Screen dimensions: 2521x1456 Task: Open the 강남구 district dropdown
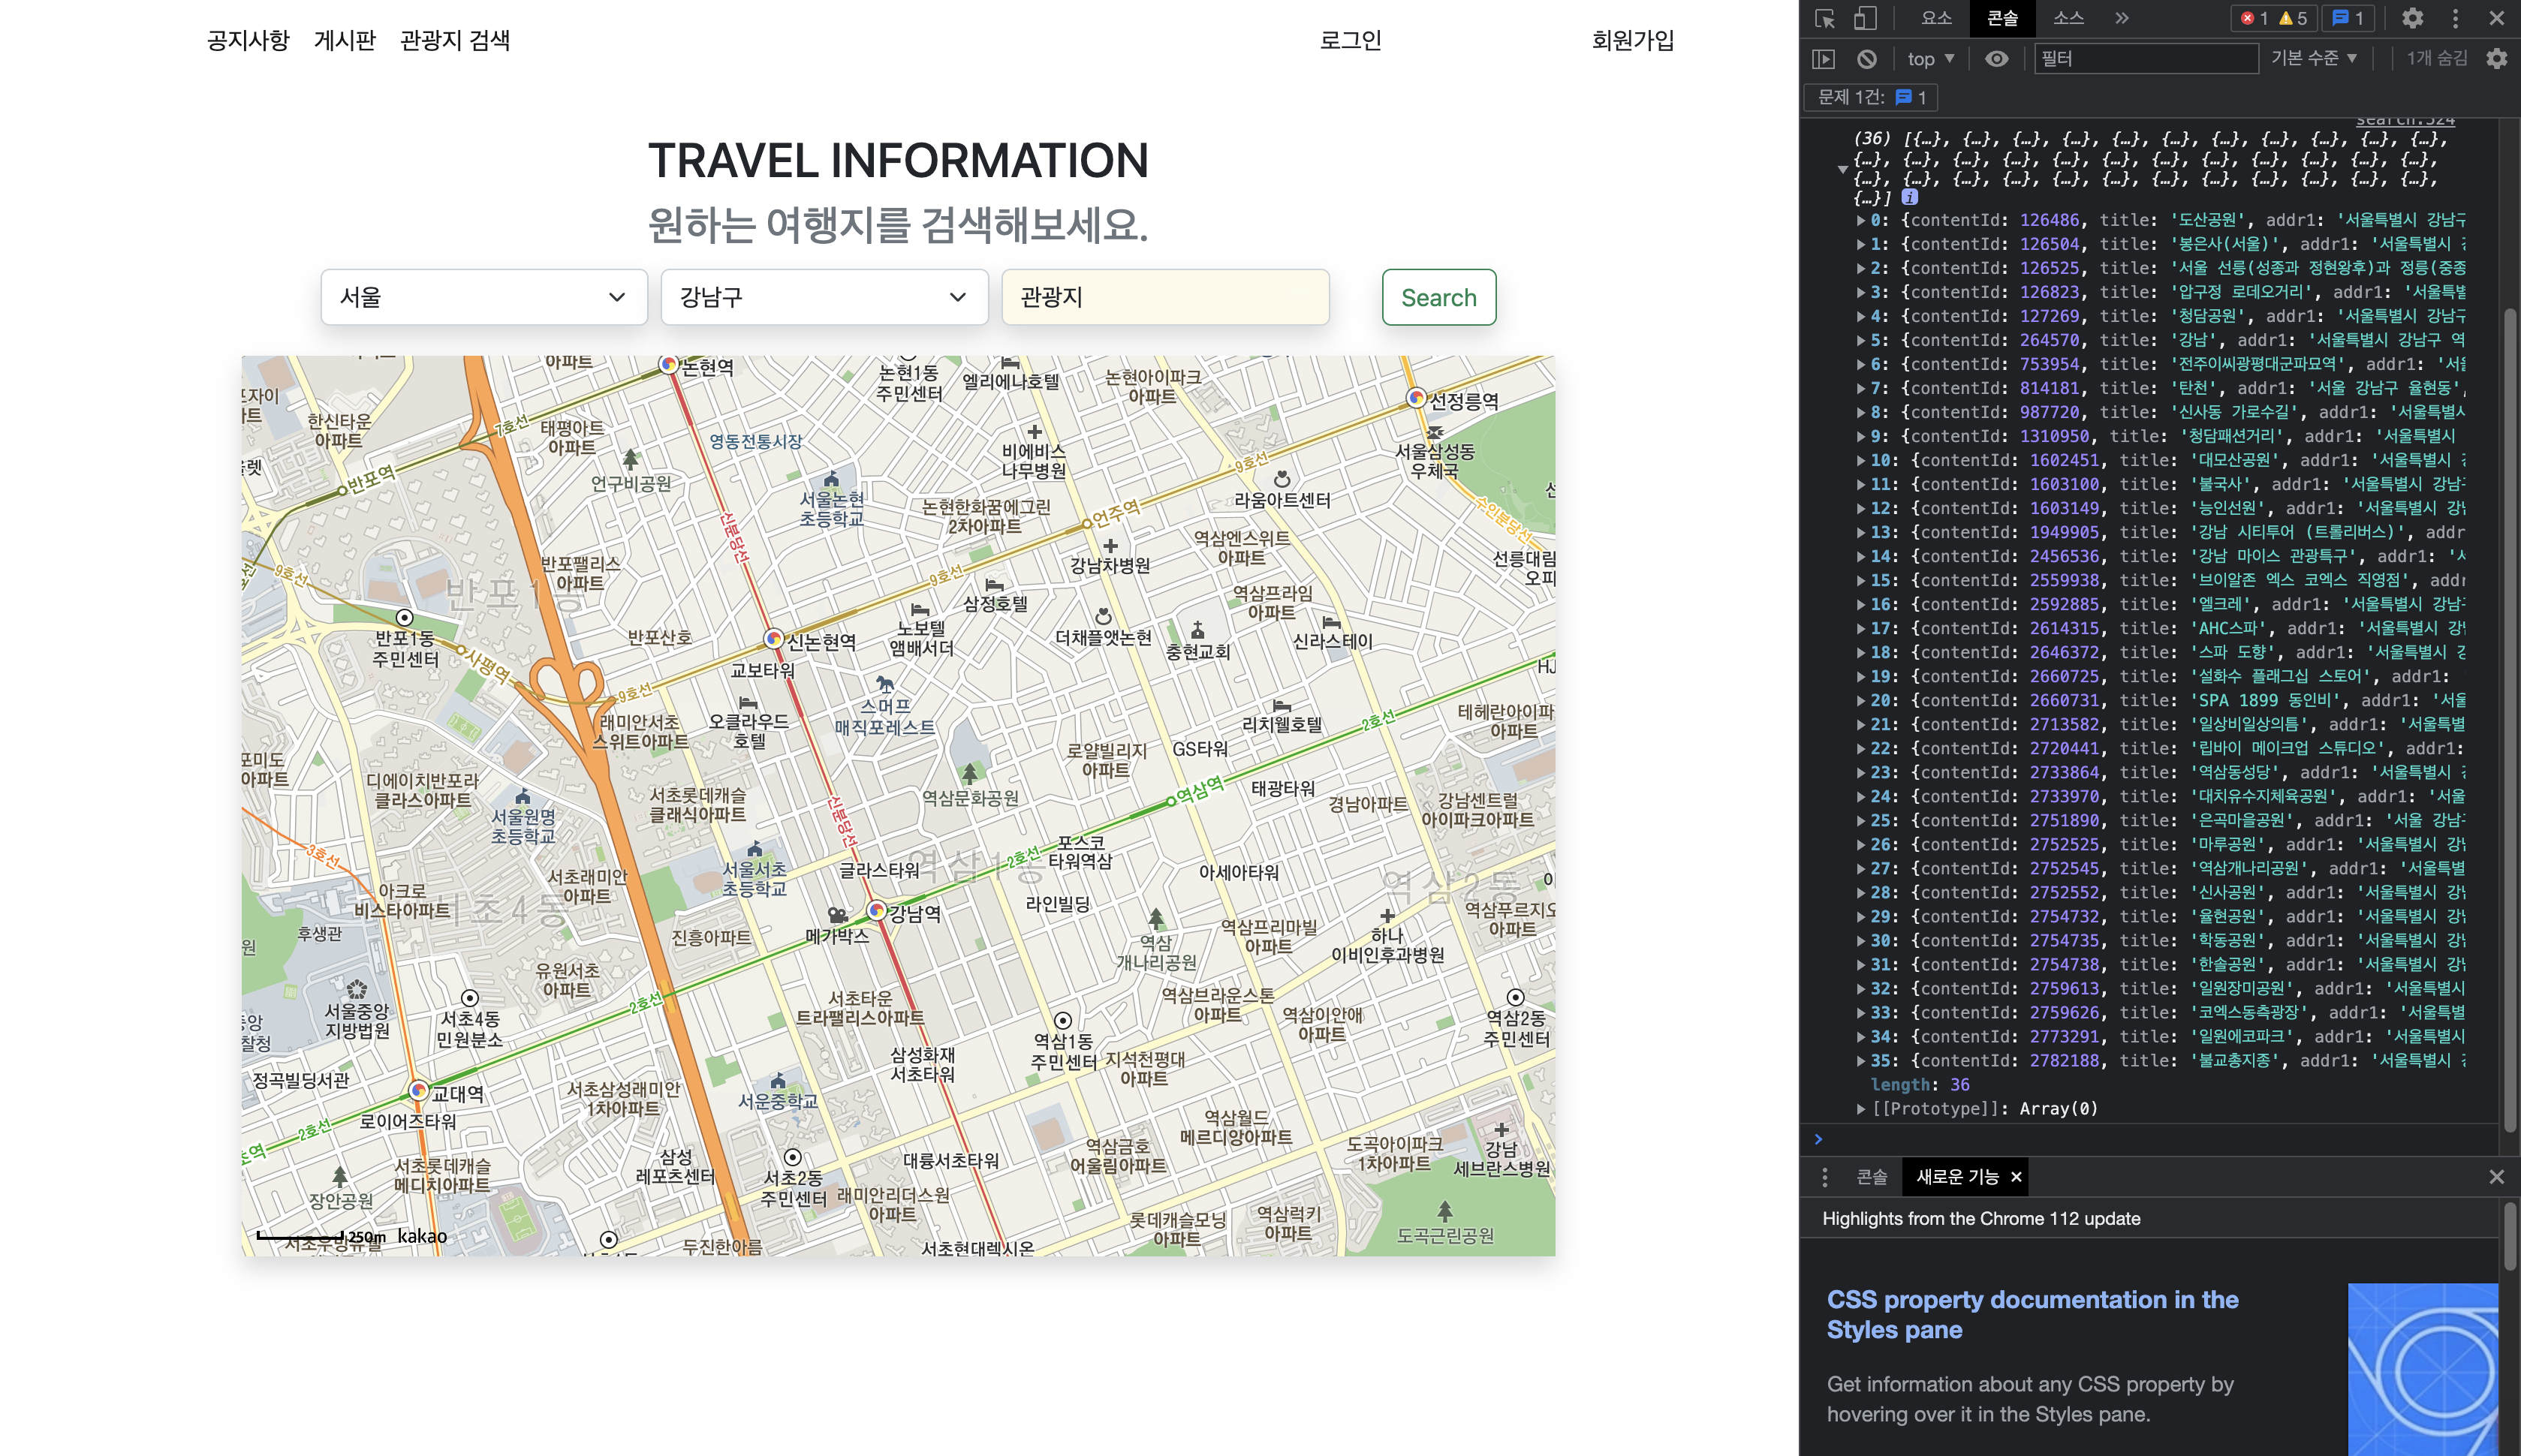coord(824,297)
